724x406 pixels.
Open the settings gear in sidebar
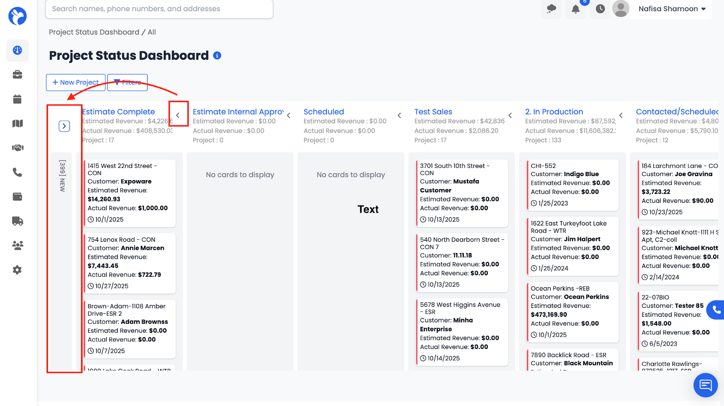coord(17,270)
